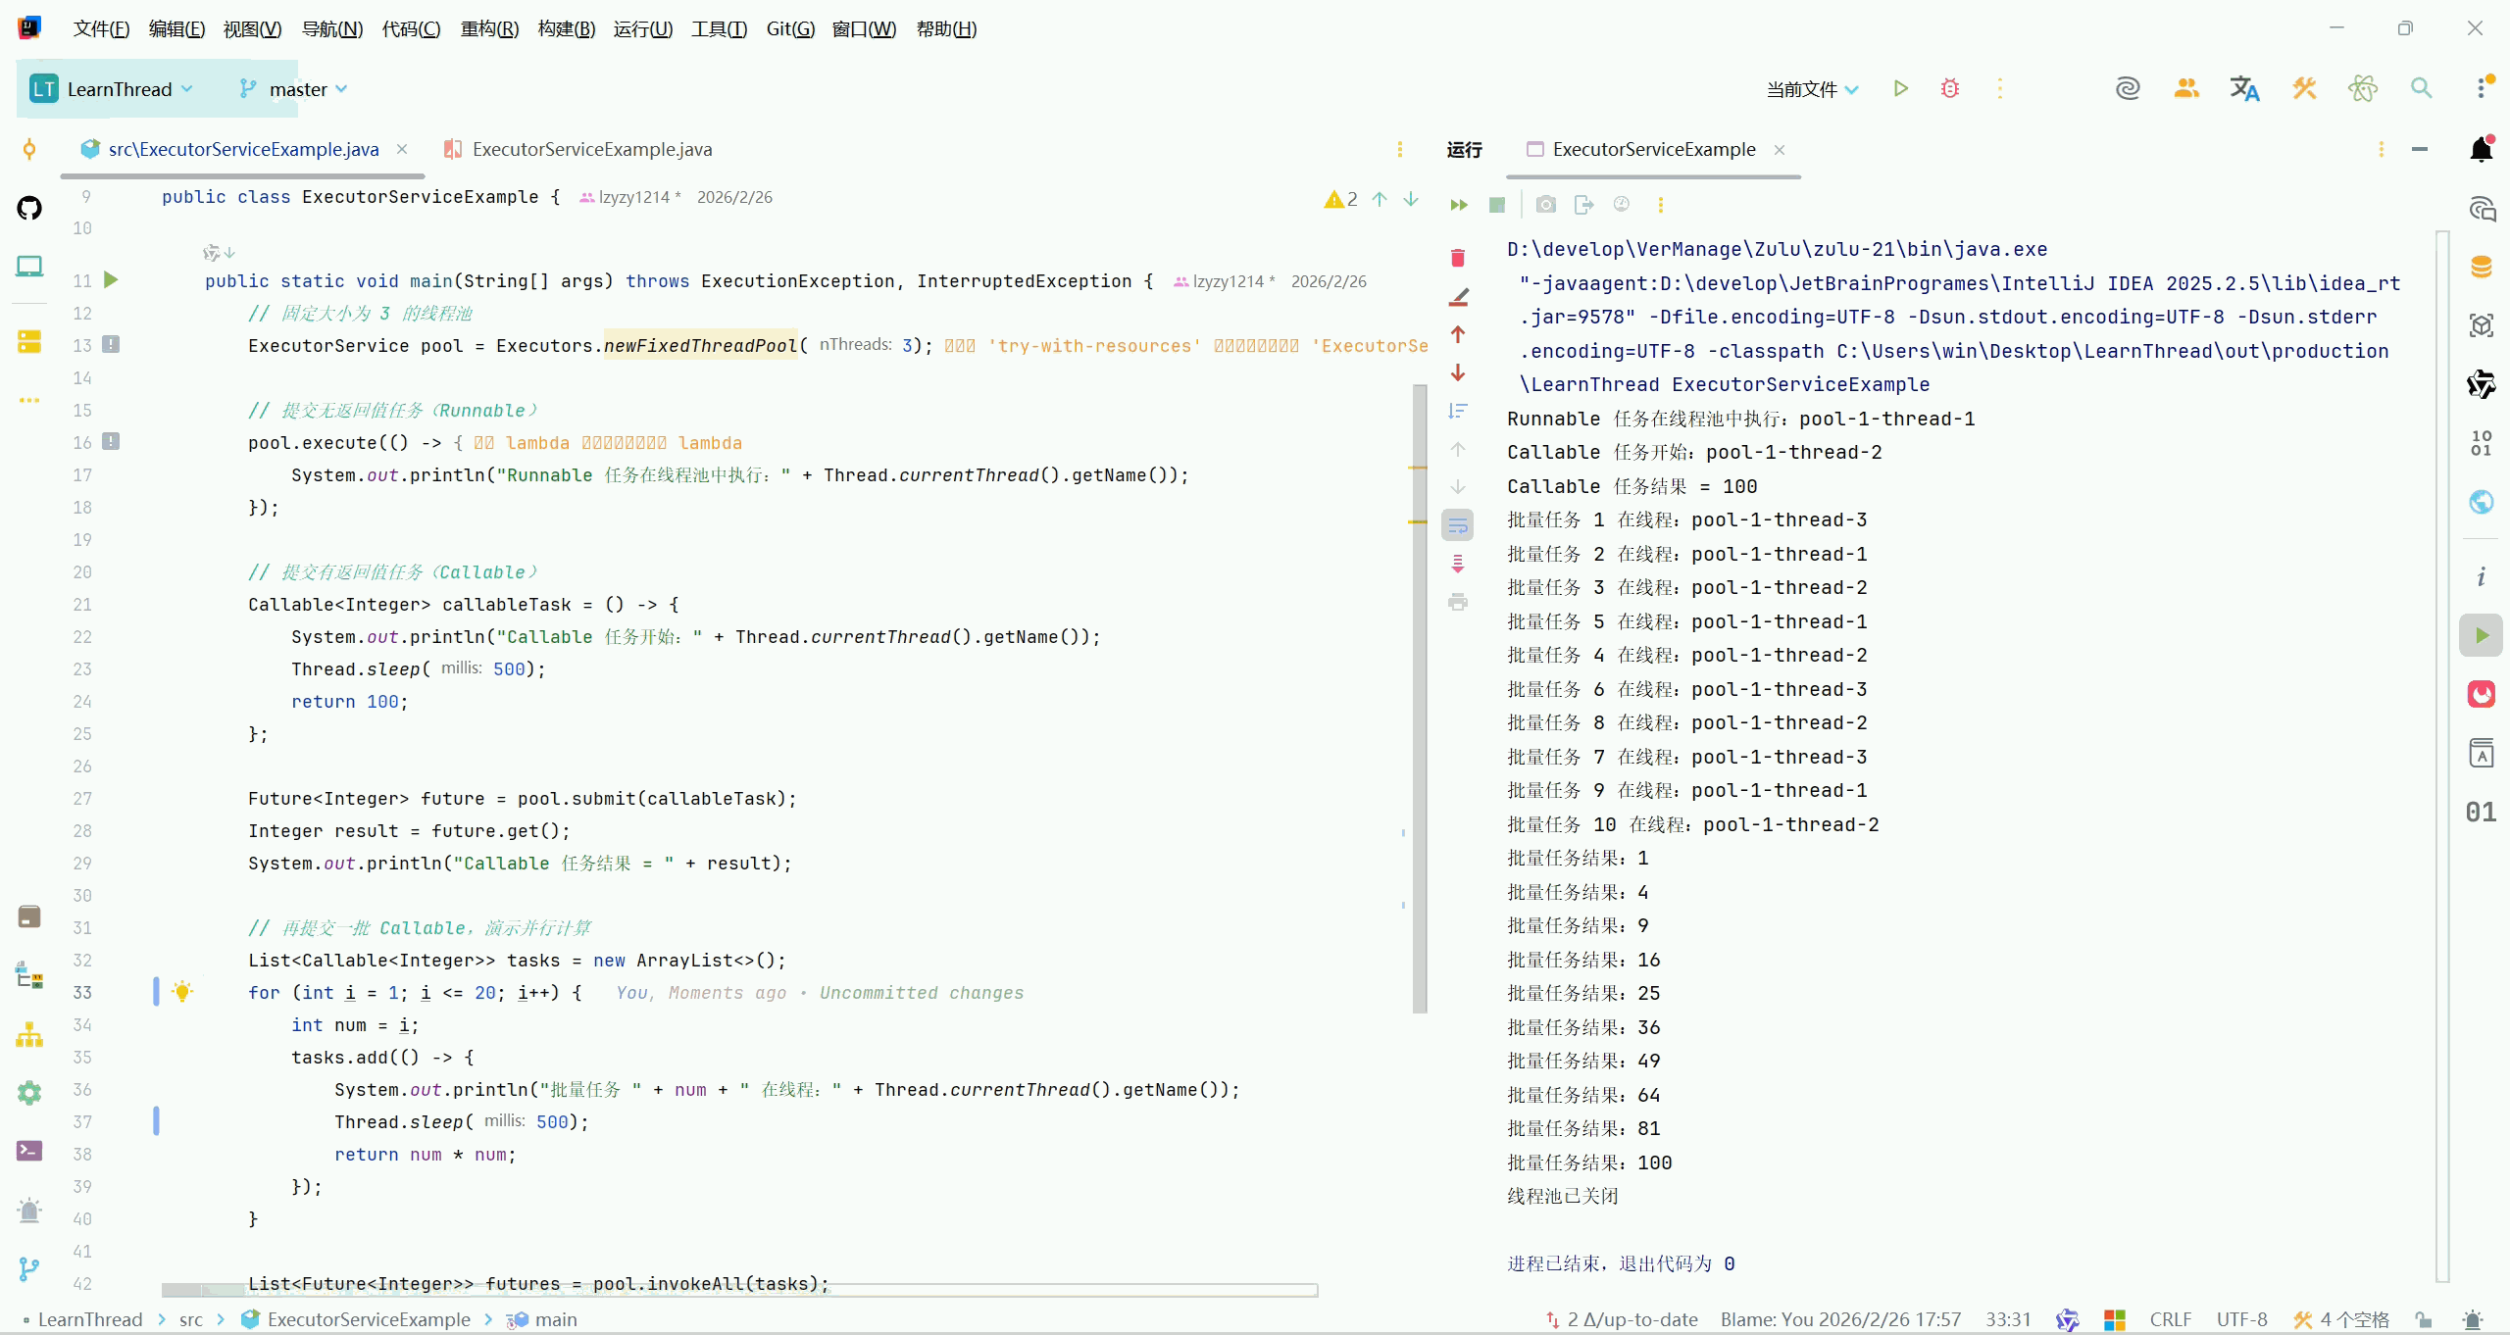Expand the LearnThread project dropdown
2510x1335 pixels.
point(119,89)
